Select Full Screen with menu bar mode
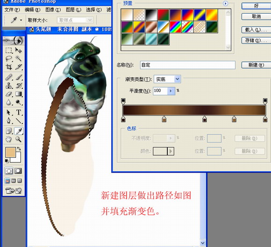This screenshot has height=247, width=271. 14,181
